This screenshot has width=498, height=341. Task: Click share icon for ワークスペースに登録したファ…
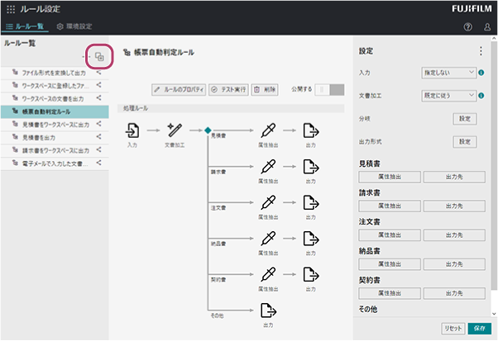(99, 85)
